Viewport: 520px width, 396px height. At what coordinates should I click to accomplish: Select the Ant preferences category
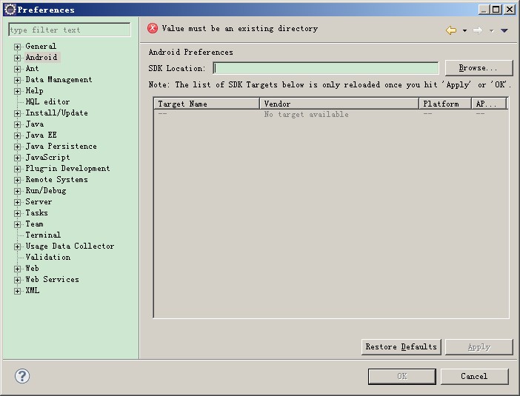32,68
